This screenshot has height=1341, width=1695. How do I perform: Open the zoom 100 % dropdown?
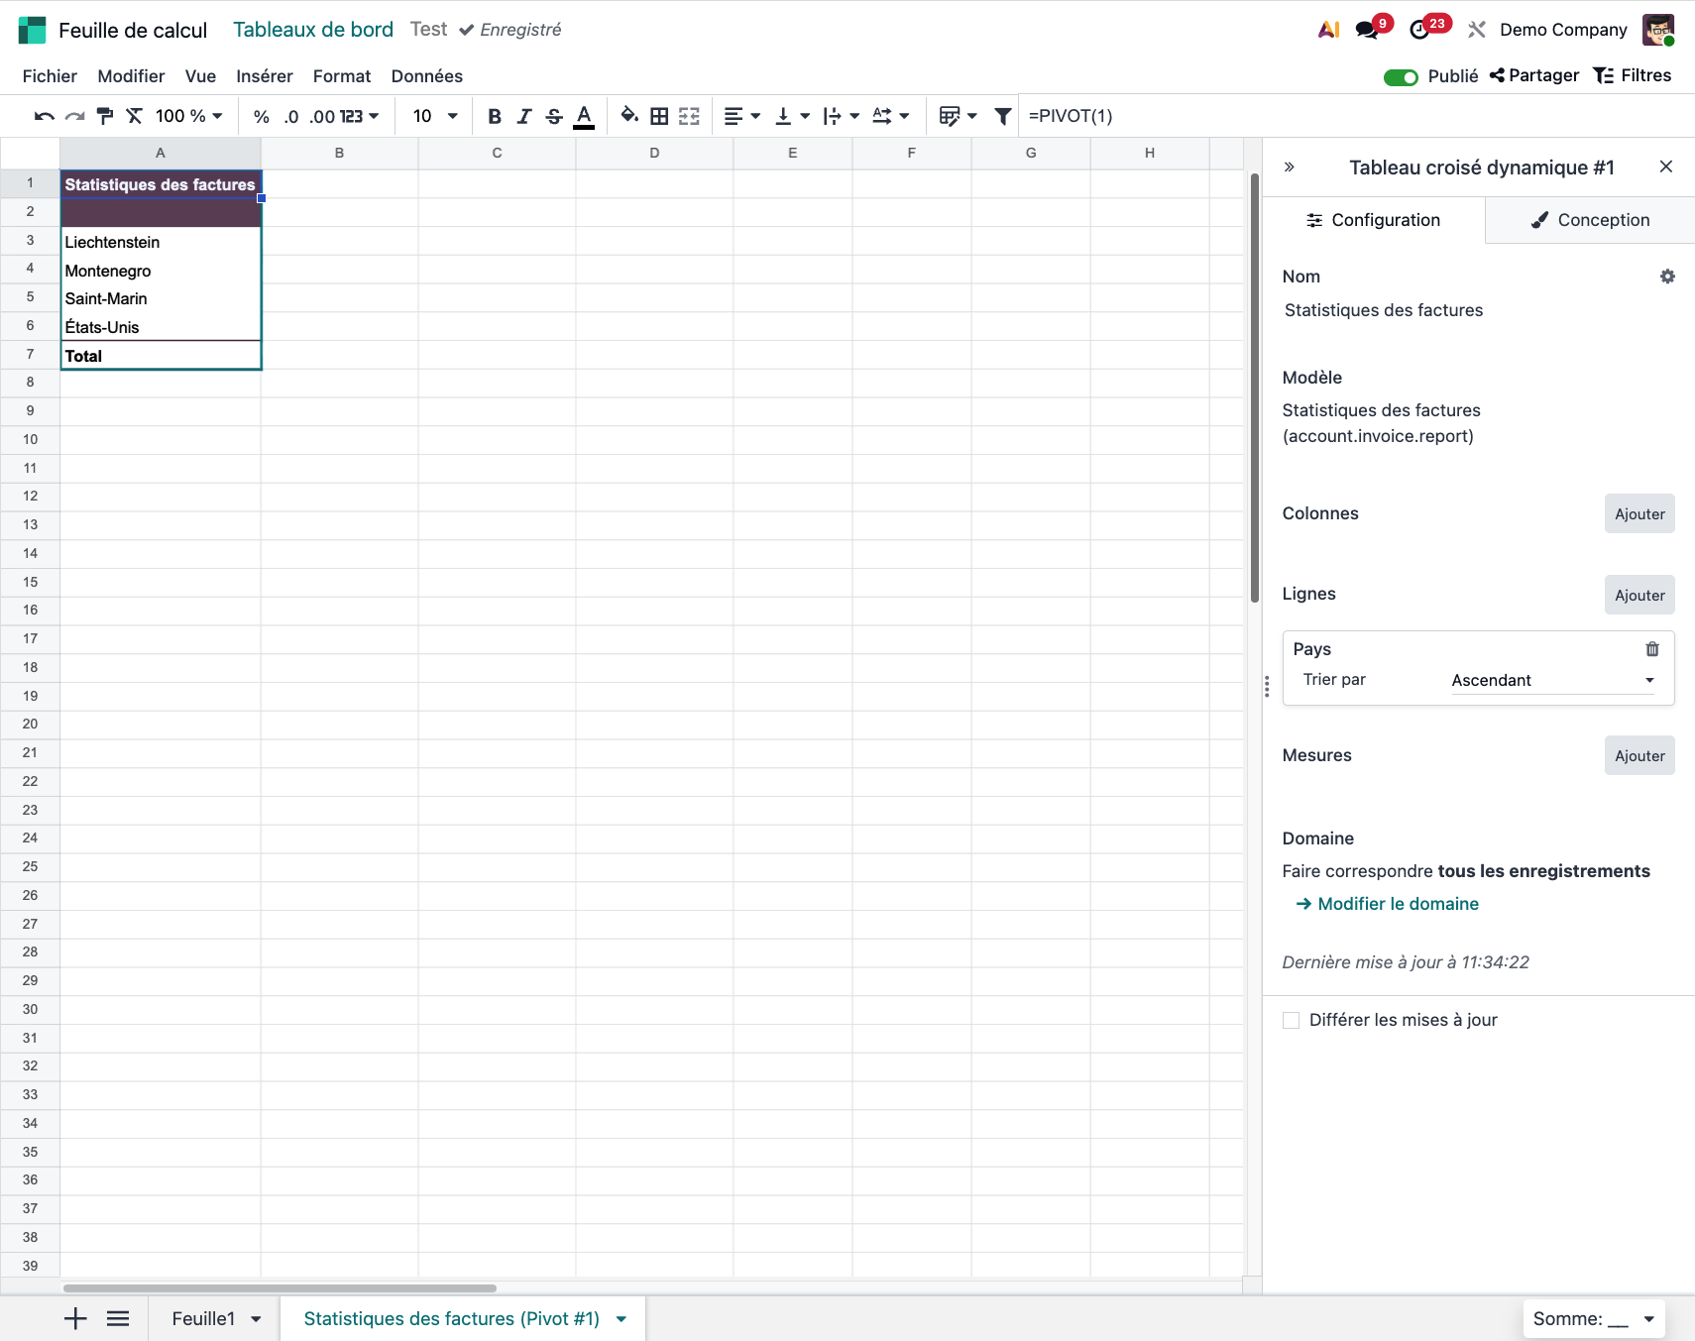[188, 116]
